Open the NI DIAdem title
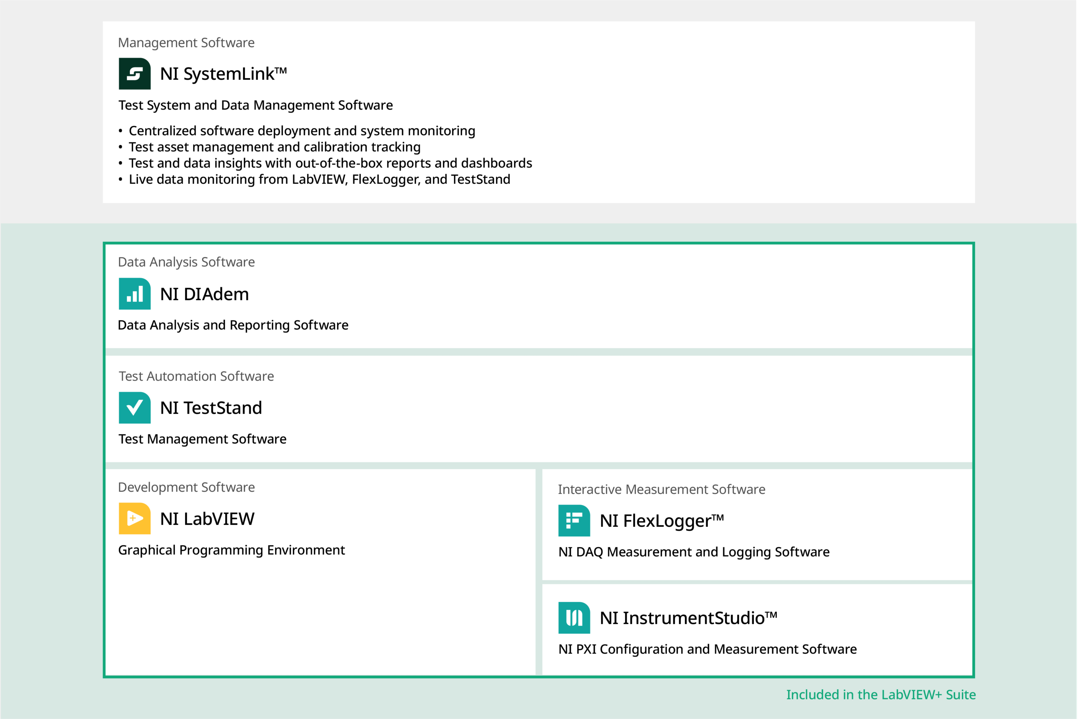Image resolution: width=1078 pixels, height=719 pixels. coord(204,294)
